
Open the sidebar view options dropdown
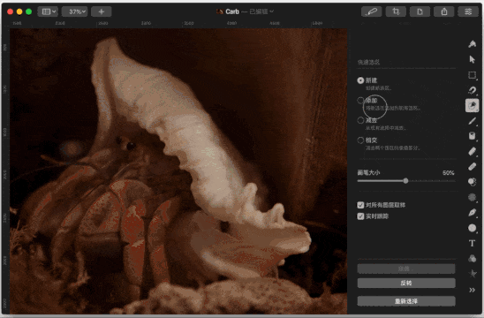click(x=49, y=11)
